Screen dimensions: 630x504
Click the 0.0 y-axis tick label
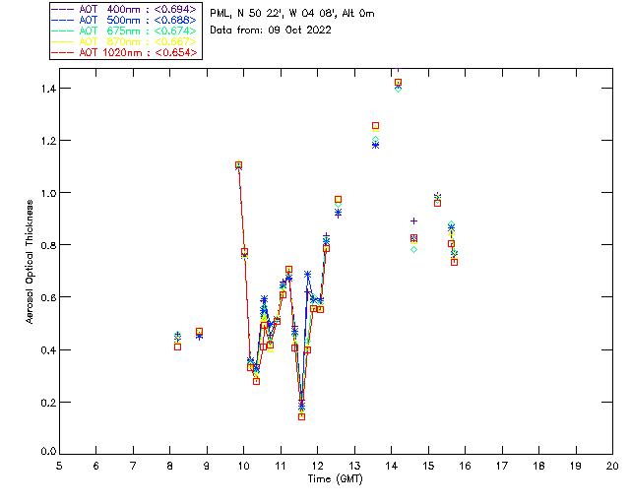48,451
